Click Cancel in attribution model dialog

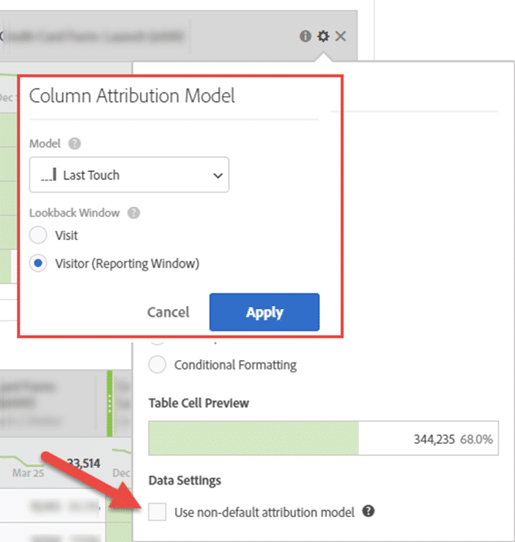tap(168, 312)
